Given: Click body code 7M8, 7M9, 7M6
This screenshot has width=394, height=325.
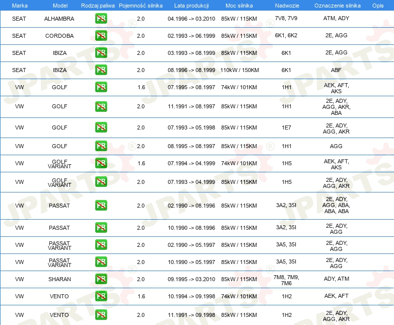Looking at the screenshot, I should (286, 280).
